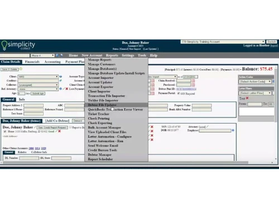Click blue plus icon beside Employer field
The width and height of the screenshot is (279, 209).
pos(233,130)
